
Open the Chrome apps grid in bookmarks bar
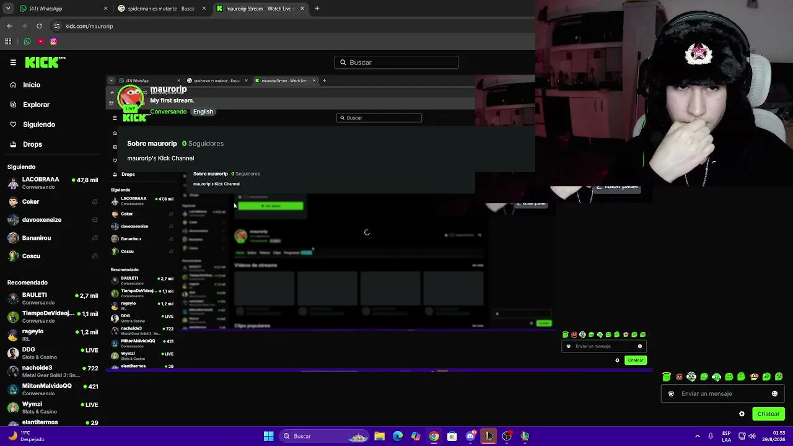8,42
